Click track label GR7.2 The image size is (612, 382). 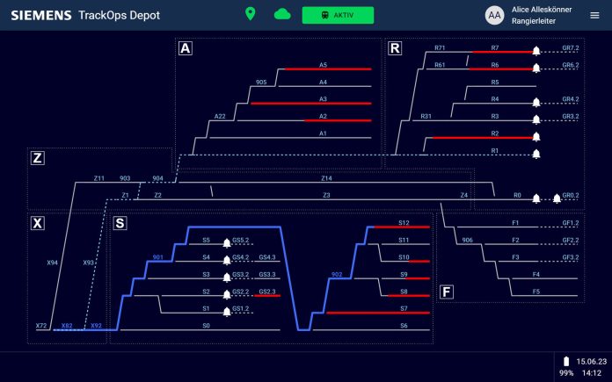[x=571, y=48]
